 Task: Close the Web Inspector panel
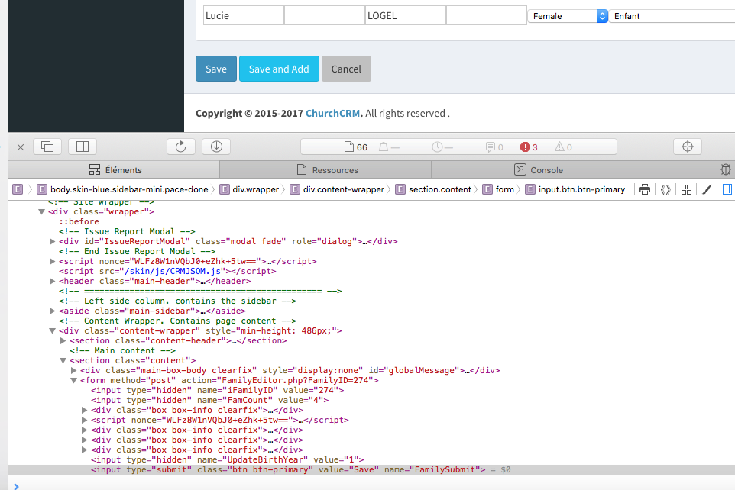(x=21, y=147)
